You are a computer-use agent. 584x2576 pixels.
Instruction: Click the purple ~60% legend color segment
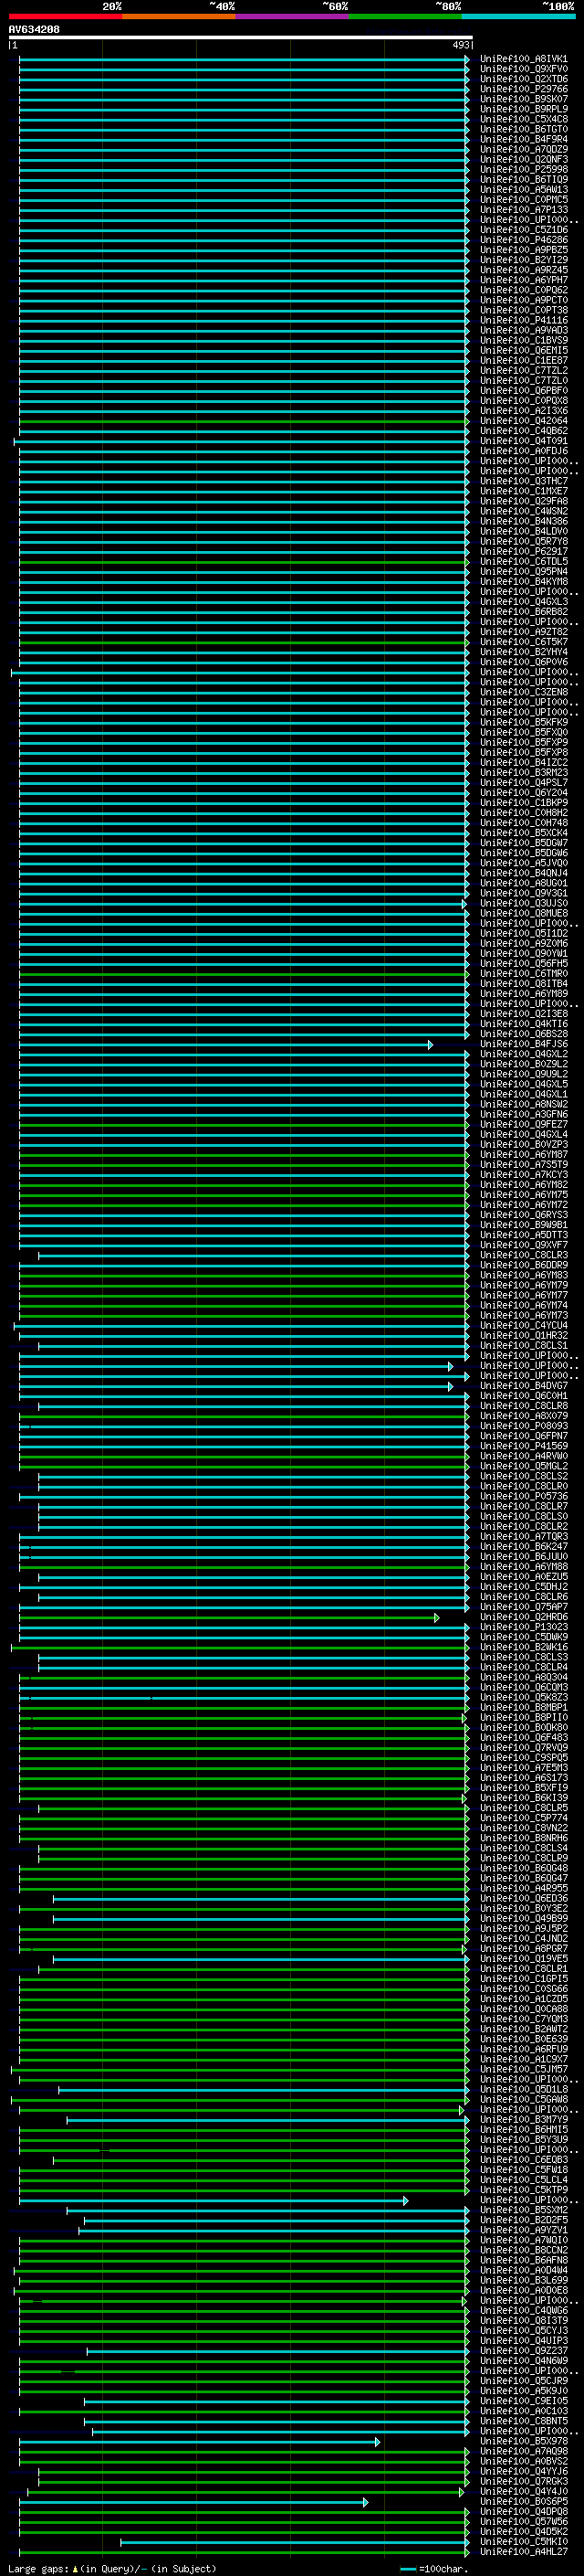coord(293,16)
